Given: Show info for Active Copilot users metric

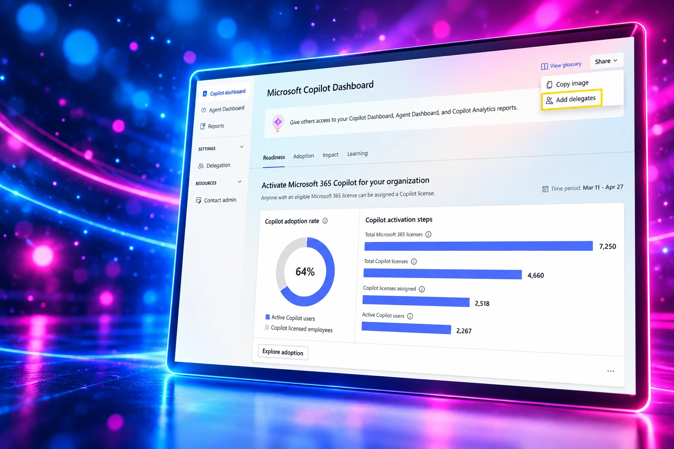Looking at the screenshot, I should pos(410,316).
